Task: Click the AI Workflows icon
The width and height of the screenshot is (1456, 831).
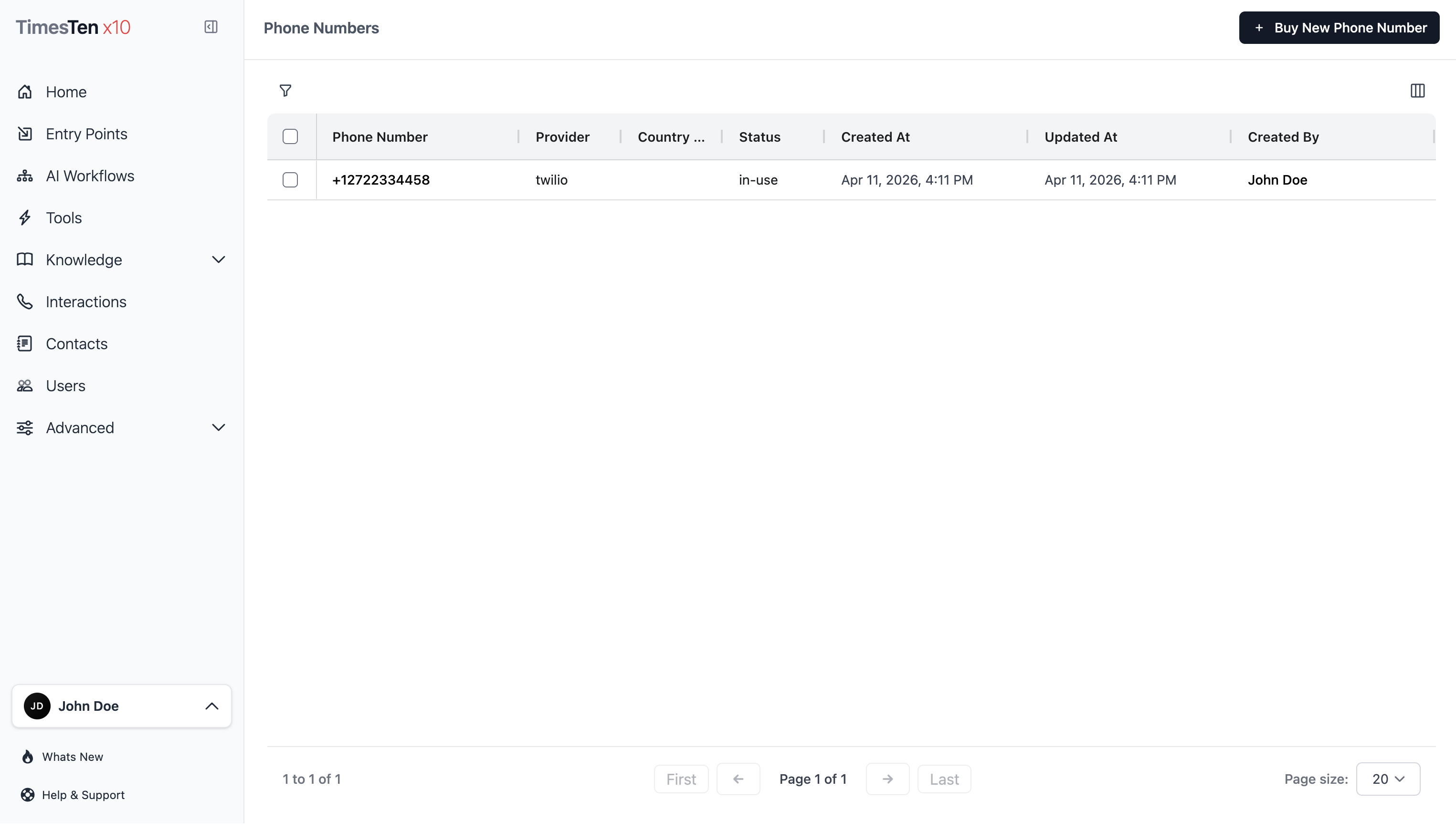Action: tap(24, 176)
